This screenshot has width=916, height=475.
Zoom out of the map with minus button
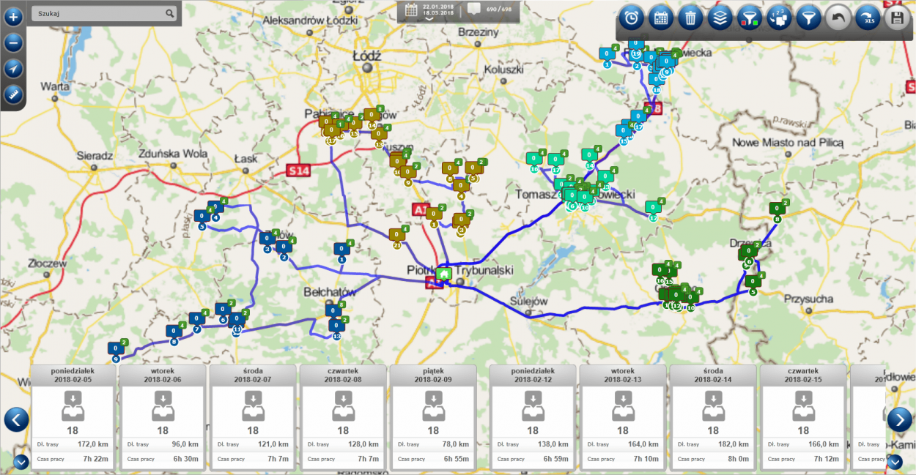(x=13, y=42)
